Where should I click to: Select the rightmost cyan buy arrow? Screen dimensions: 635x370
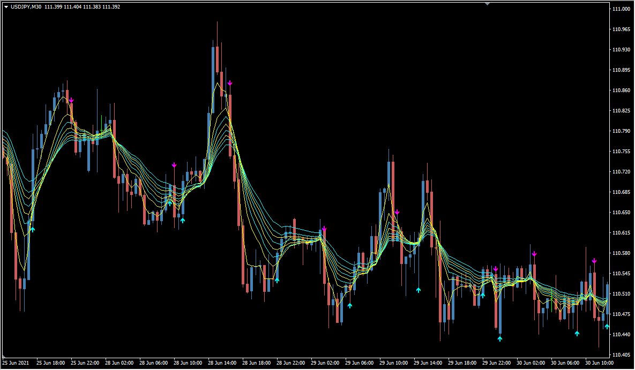point(607,326)
